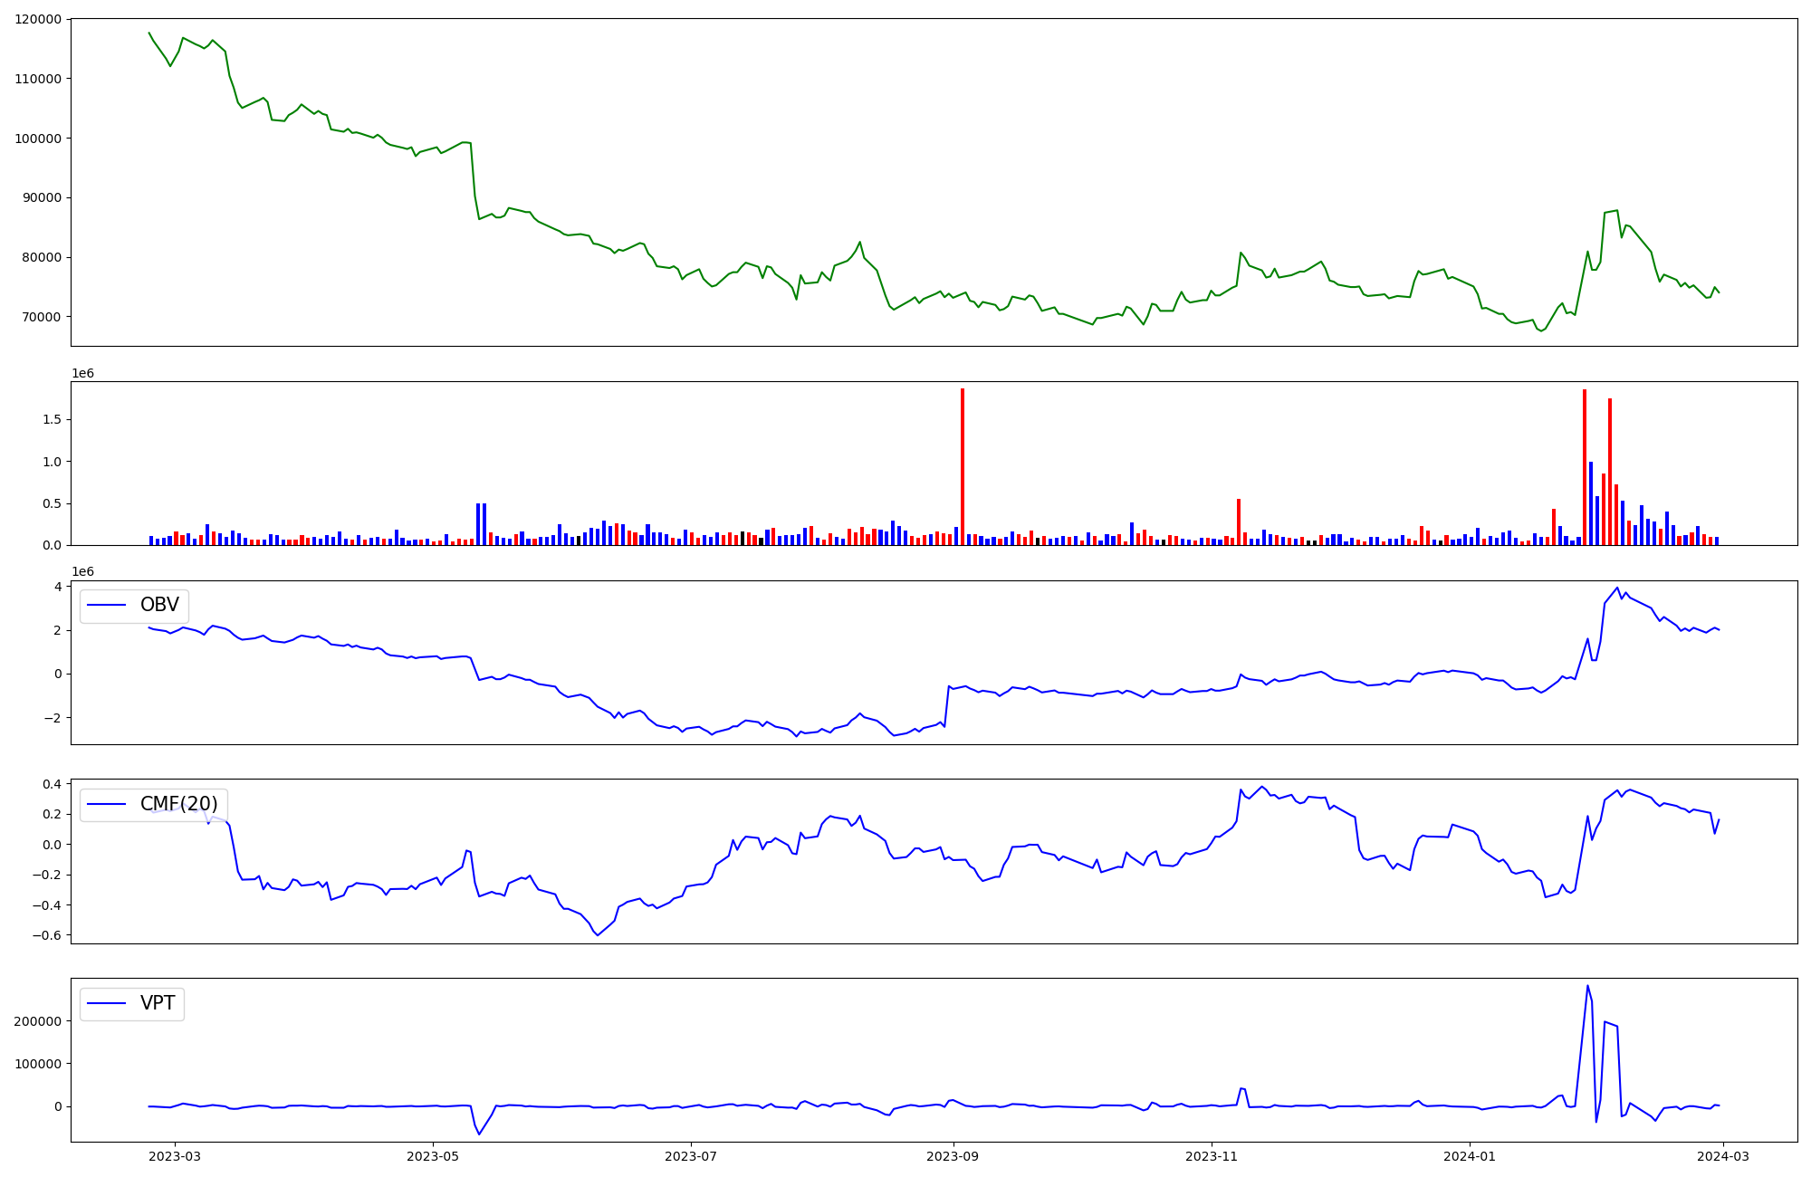Click the blue line sample in VPT legend
This screenshot has width=1811, height=1177.
tap(106, 1004)
